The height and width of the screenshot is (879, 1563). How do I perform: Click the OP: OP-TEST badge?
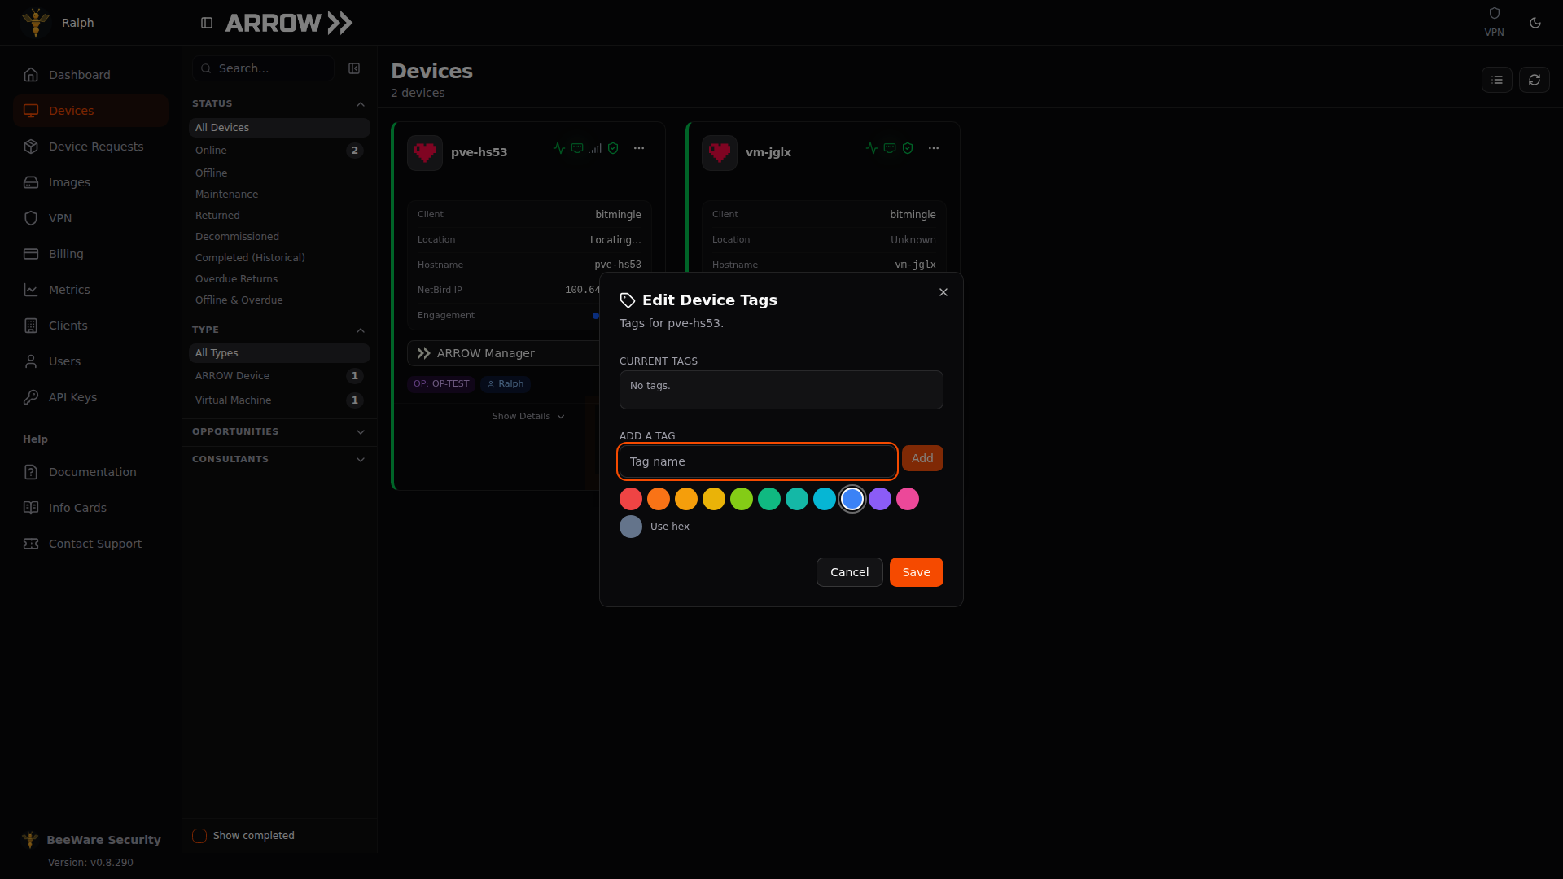pyautogui.click(x=441, y=384)
